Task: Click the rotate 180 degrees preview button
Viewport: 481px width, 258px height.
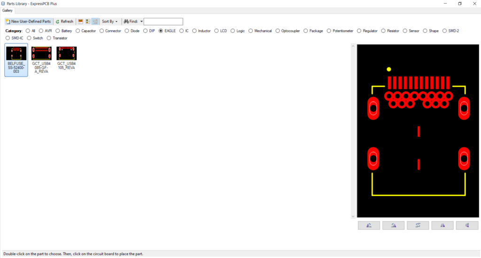Action: click(418, 226)
